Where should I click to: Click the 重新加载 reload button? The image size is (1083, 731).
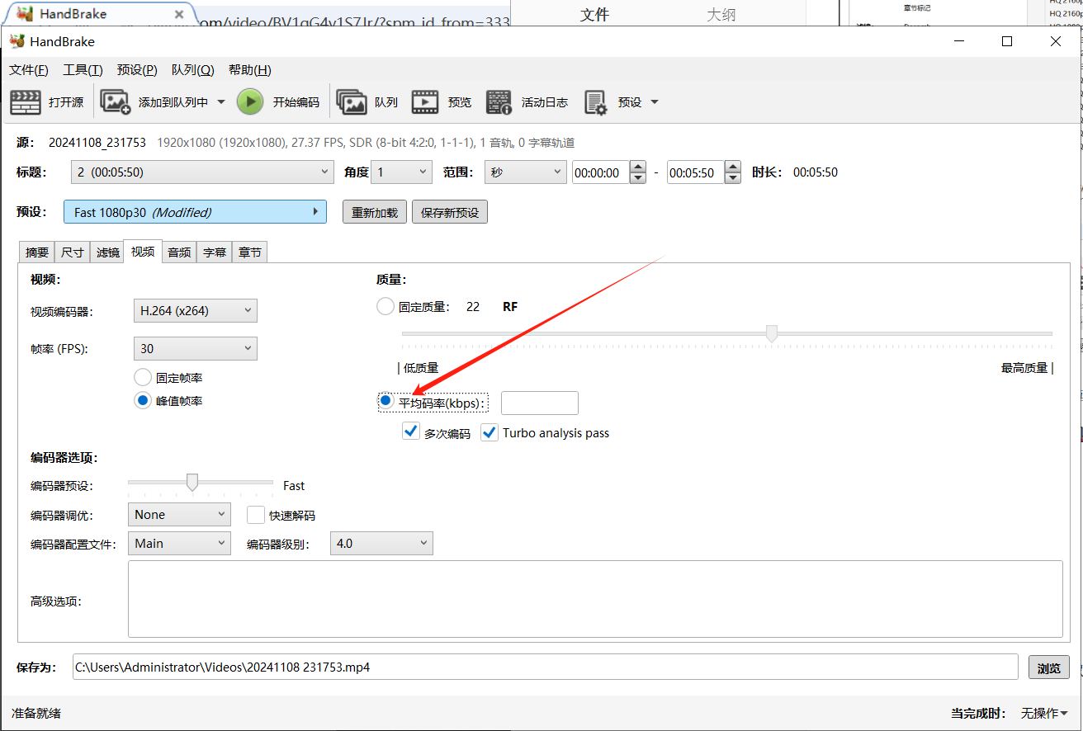(375, 212)
